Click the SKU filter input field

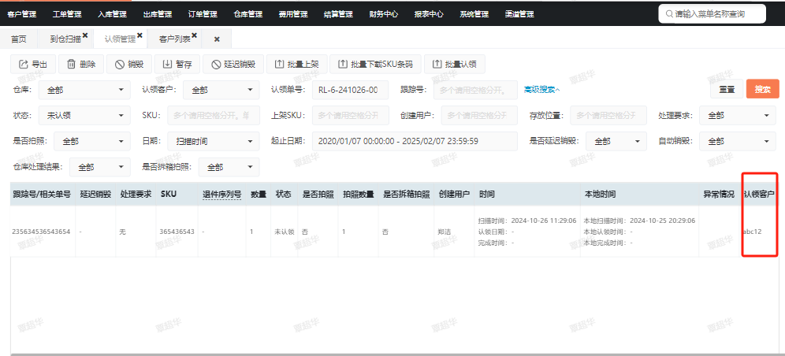[214, 116]
